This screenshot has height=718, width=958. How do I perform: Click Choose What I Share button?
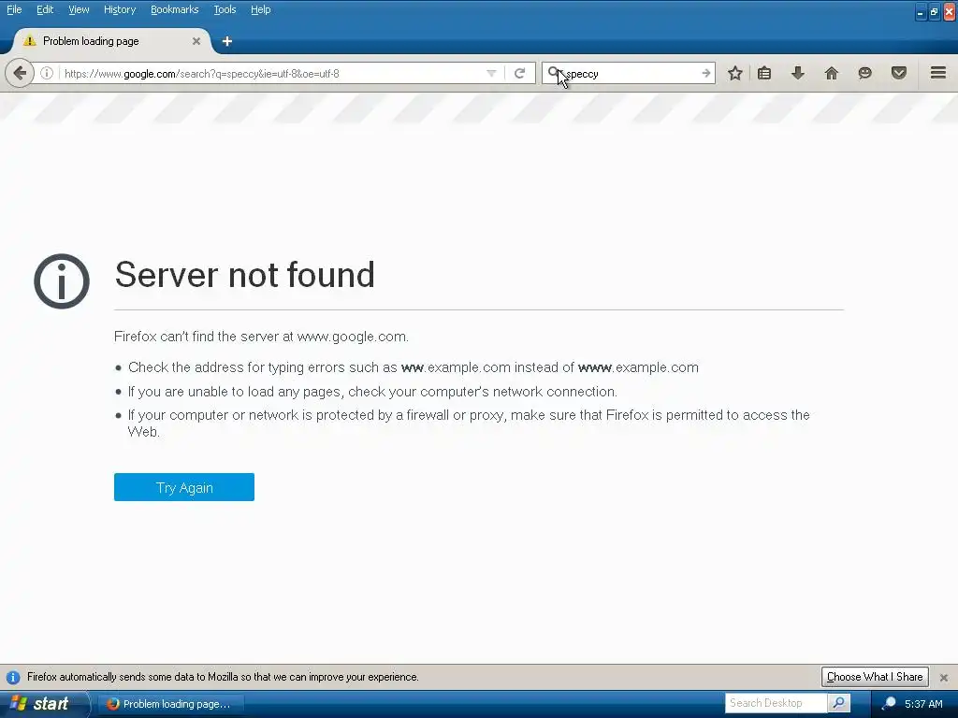875,677
